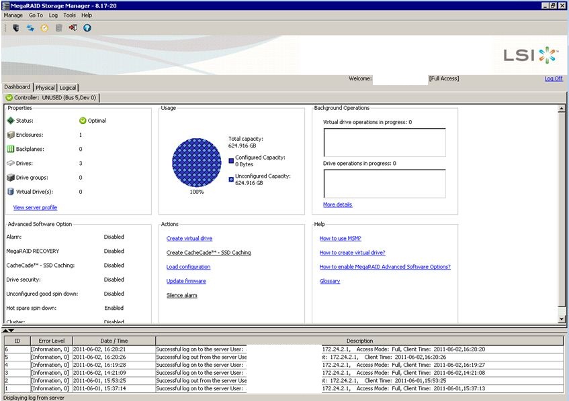Click the green Optimal checkmark icon
Image resolution: width=569 pixels, height=401 pixels.
83,121
